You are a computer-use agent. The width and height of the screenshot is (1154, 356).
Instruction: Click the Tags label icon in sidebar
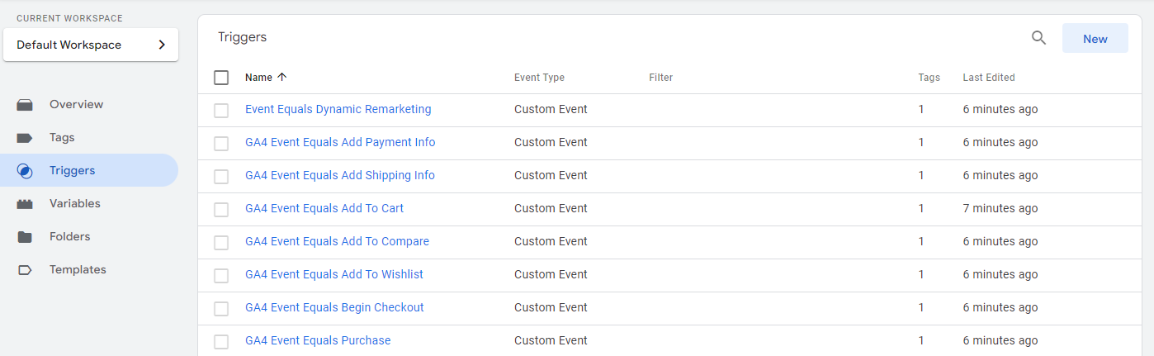(x=25, y=138)
